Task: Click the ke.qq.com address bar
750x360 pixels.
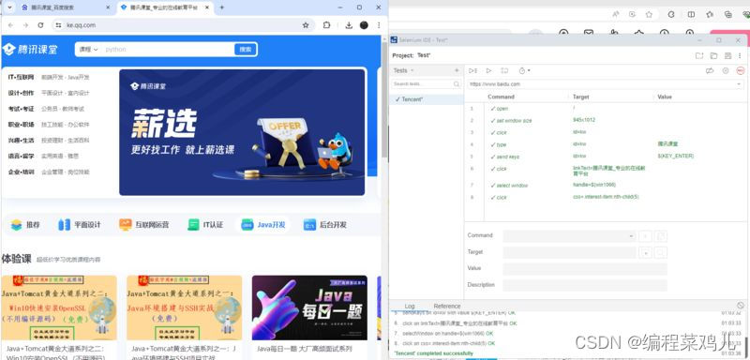Action: click(x=182, y=25)
